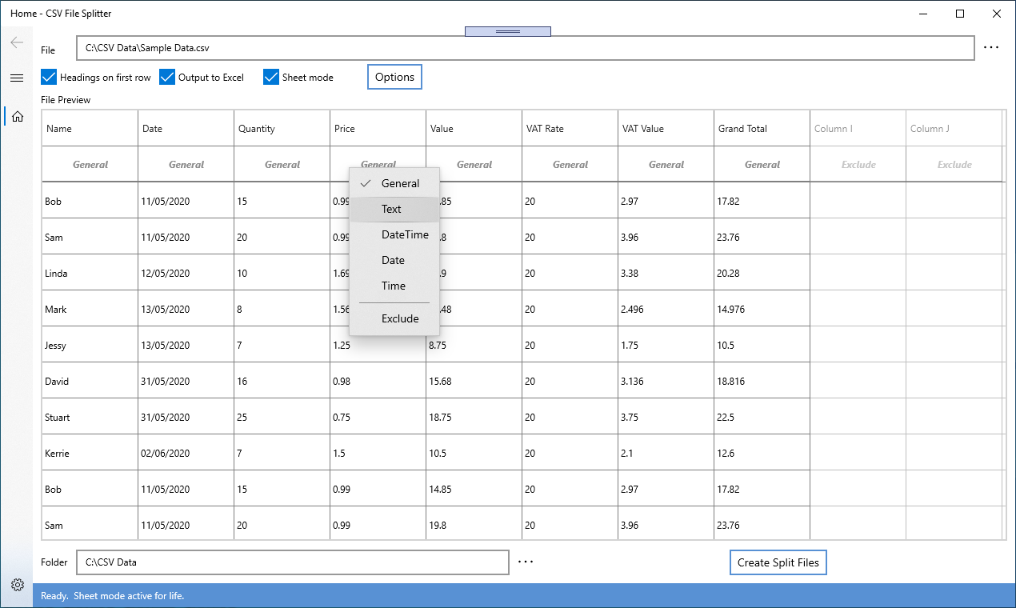Open settings via the gear icon
The width and height of the screenshot is (1016, 608).
tap(17, 585)
